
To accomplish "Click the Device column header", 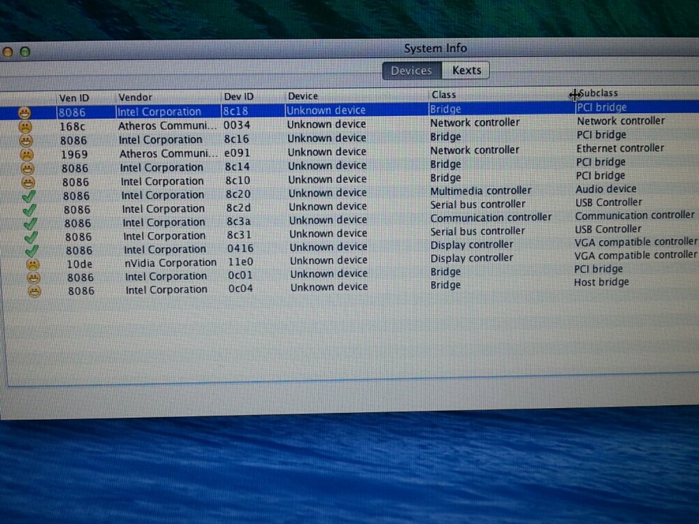I will click(x=303, y=96).
